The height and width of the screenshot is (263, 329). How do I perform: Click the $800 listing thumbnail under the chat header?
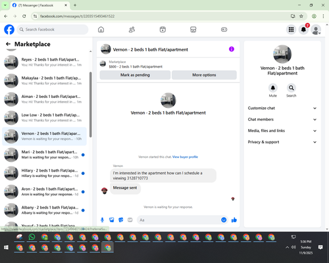pos(103,64)
